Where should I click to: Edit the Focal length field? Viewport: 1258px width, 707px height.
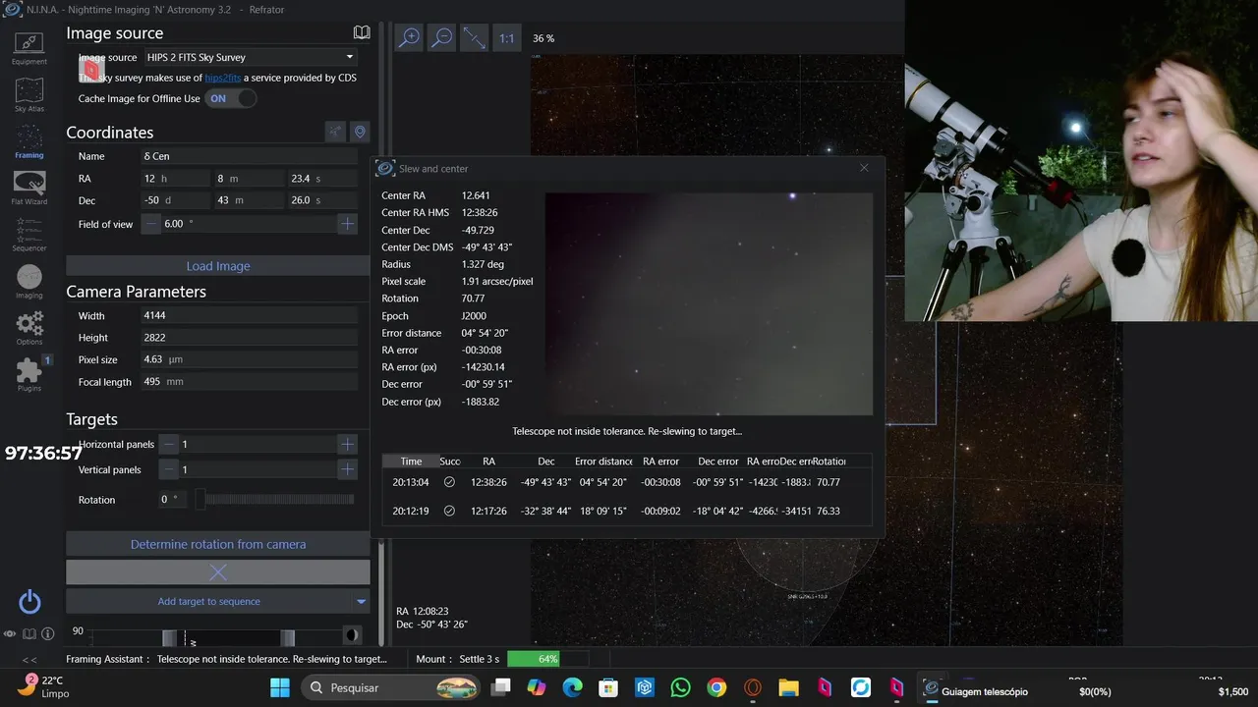tap(250, 382)
